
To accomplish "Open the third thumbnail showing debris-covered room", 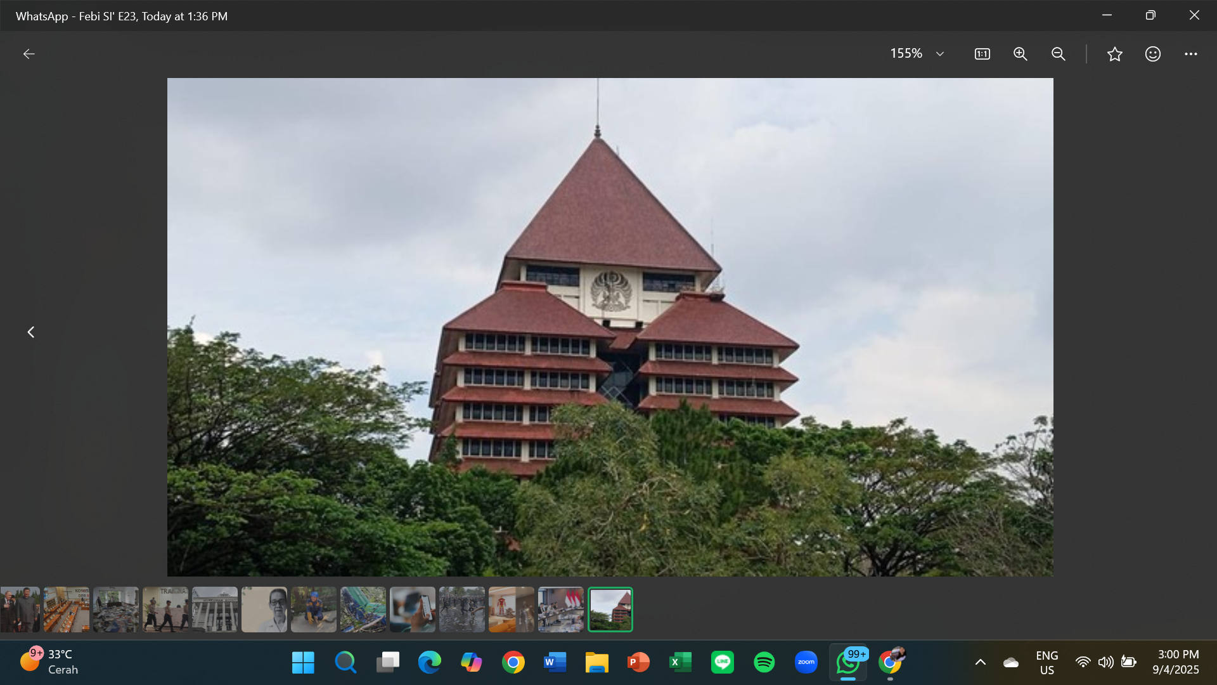I will coord(116,610).
